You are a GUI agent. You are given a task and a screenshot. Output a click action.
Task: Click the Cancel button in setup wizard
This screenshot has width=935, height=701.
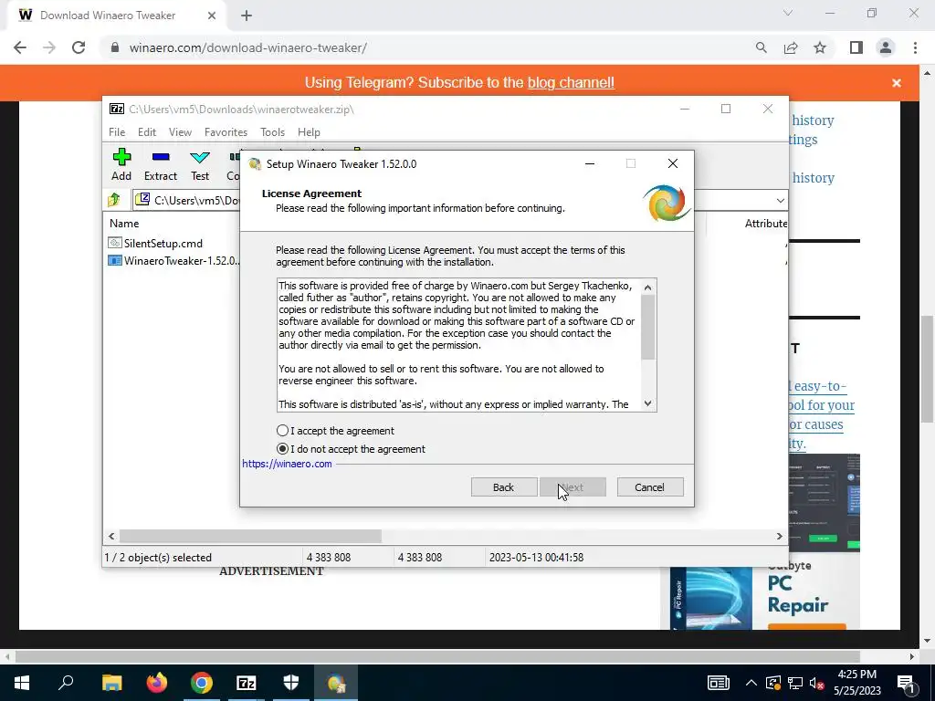click(x=649, y=487)
